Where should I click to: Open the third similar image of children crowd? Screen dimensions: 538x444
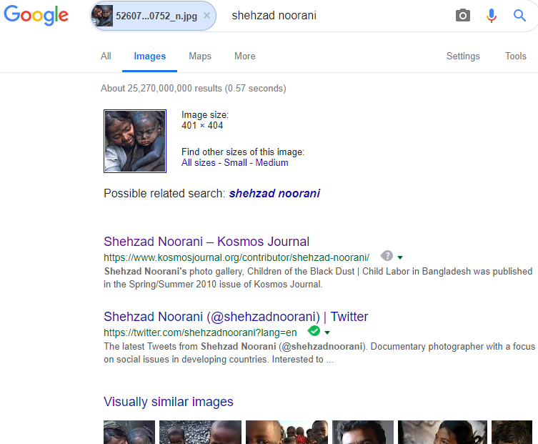(287, 432)
